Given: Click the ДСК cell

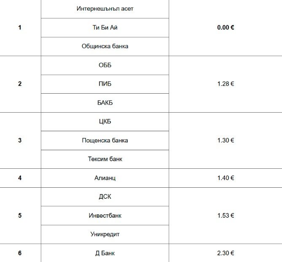Looking at the screenshot, I should point(105,197).
